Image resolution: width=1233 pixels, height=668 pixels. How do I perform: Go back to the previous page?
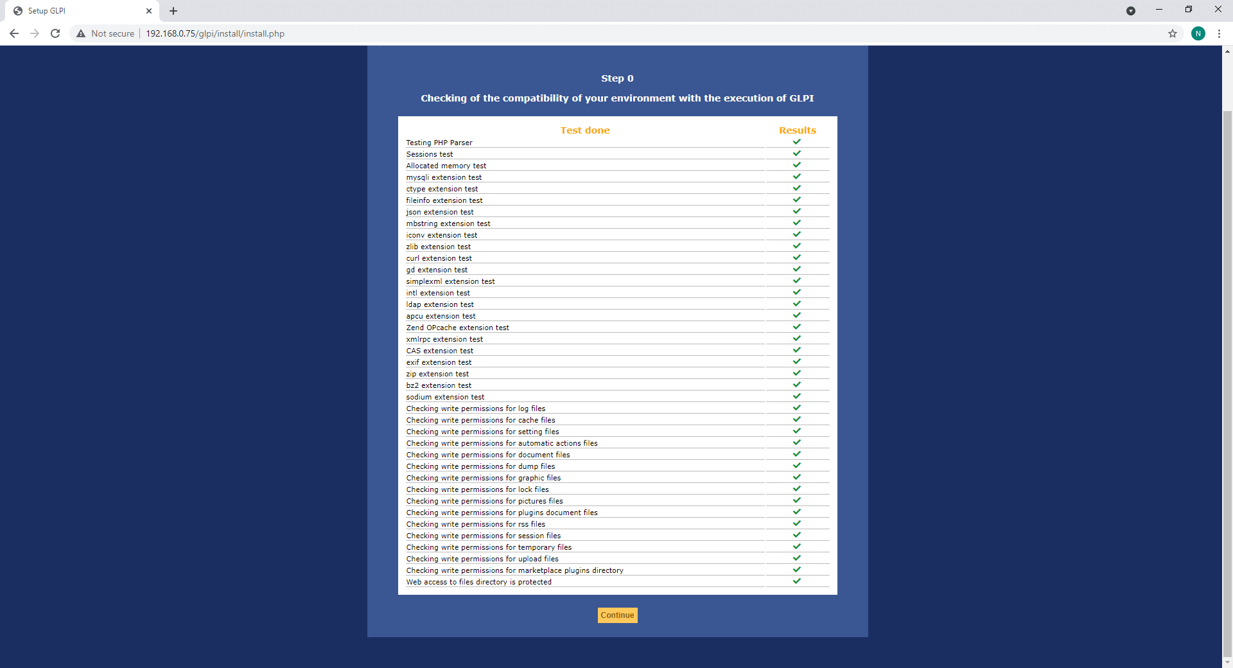coord(14,33)
